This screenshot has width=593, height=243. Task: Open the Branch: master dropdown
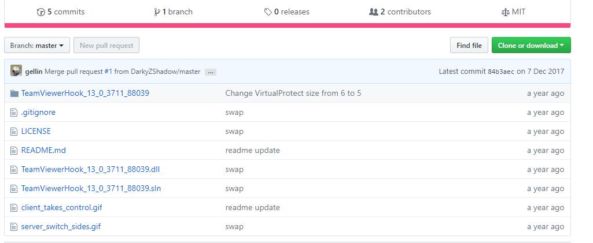pos(37,45)
